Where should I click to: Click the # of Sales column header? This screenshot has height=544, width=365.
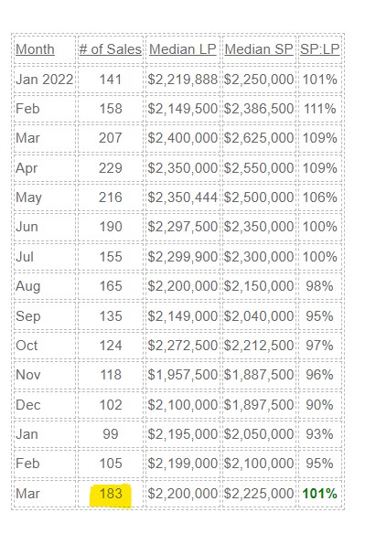(111, 49)
